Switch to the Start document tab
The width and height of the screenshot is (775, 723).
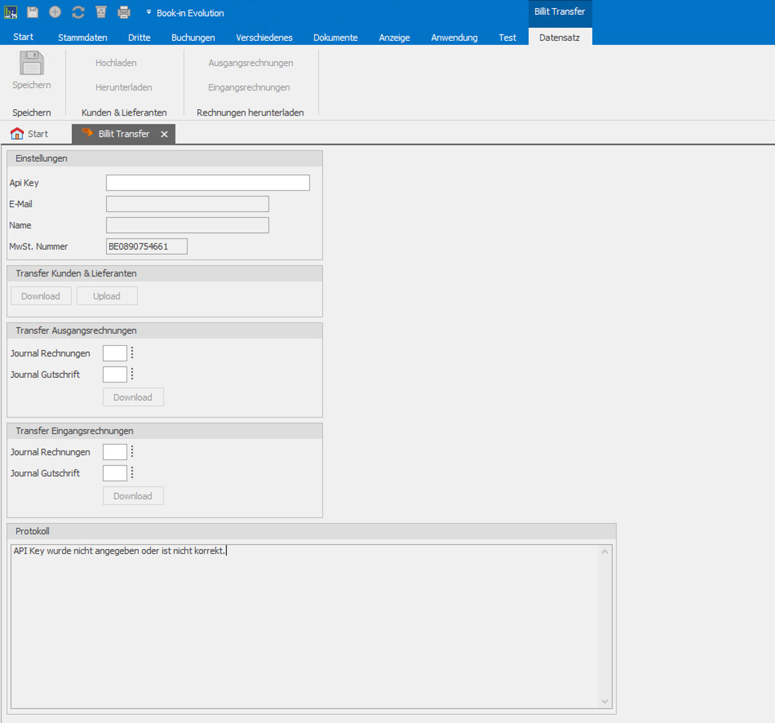[x=30, y=134]
